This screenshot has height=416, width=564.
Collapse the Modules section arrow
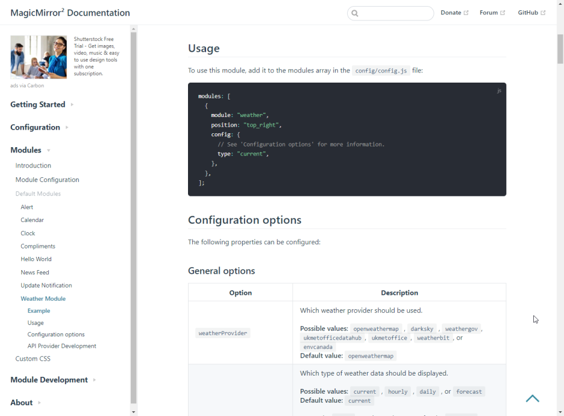coord(49,150)
